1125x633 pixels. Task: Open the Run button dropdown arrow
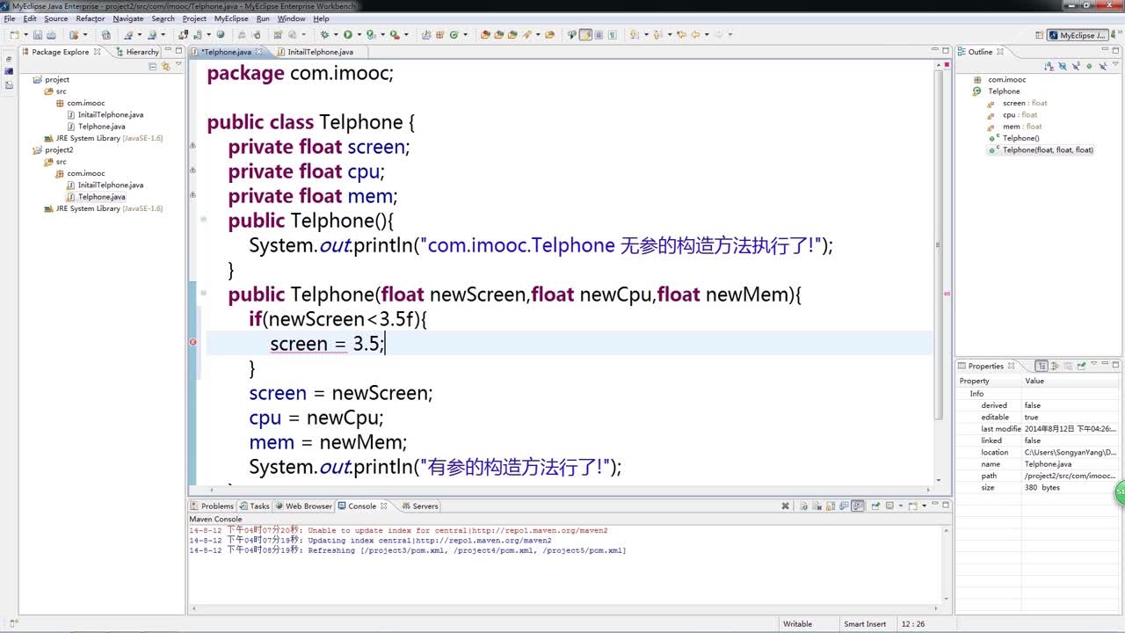tap(359, 35)
